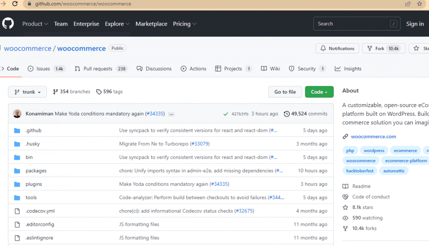Click the .eslintignore file icon

coord(17,238)
